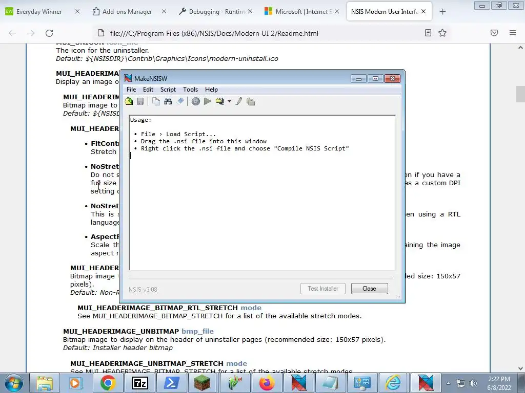This screenshot has height=393, width=525.
Task: Open the Tools menu in MakeNSISW
Action: click(x=191, y=90)
